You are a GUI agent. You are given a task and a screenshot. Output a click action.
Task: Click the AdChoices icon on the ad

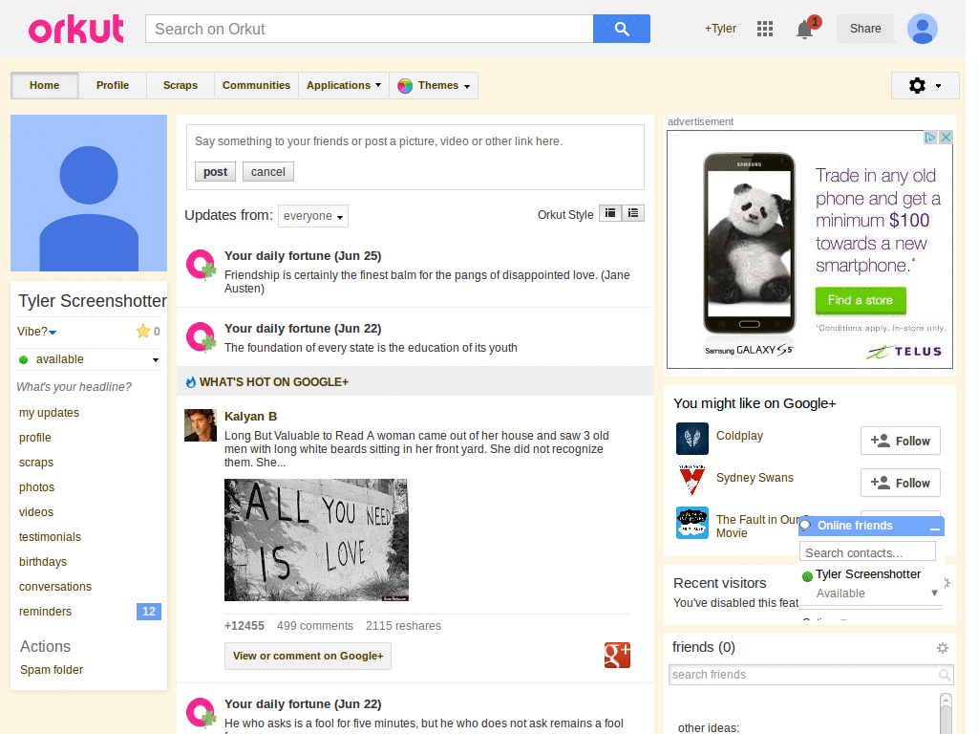[930, 137]
